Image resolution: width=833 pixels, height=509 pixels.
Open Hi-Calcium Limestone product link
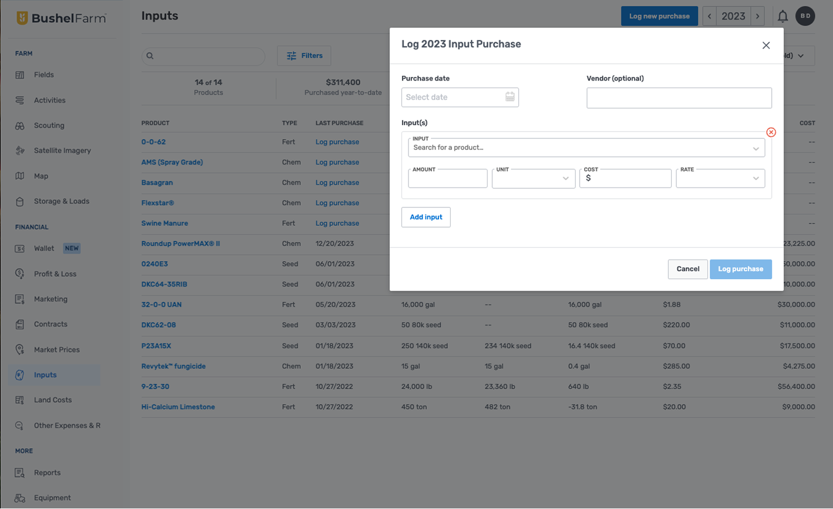point(178,407)
